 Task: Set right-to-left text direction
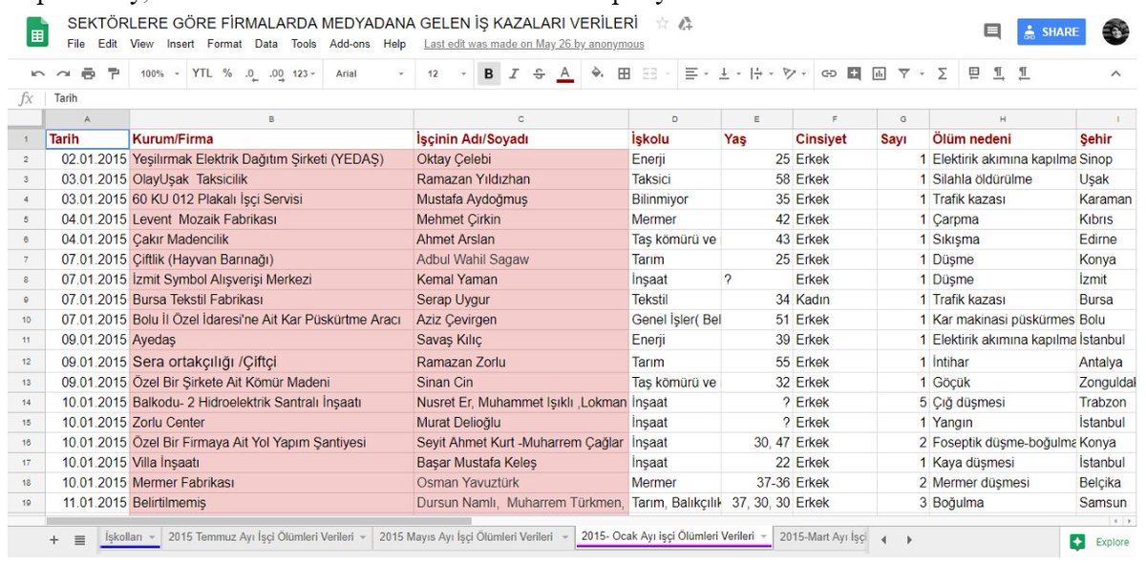click(x=1024, y=73)
